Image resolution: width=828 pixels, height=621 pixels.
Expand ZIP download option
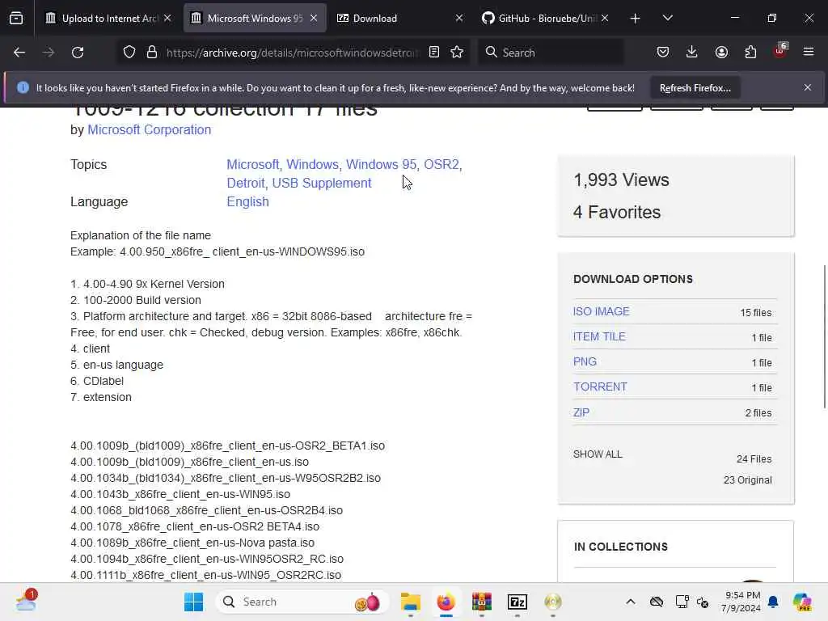[x=581, y=412]
